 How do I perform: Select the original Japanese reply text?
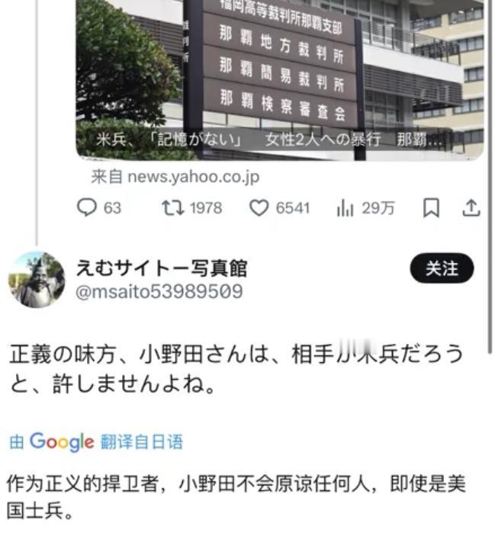tap(236, 368)
